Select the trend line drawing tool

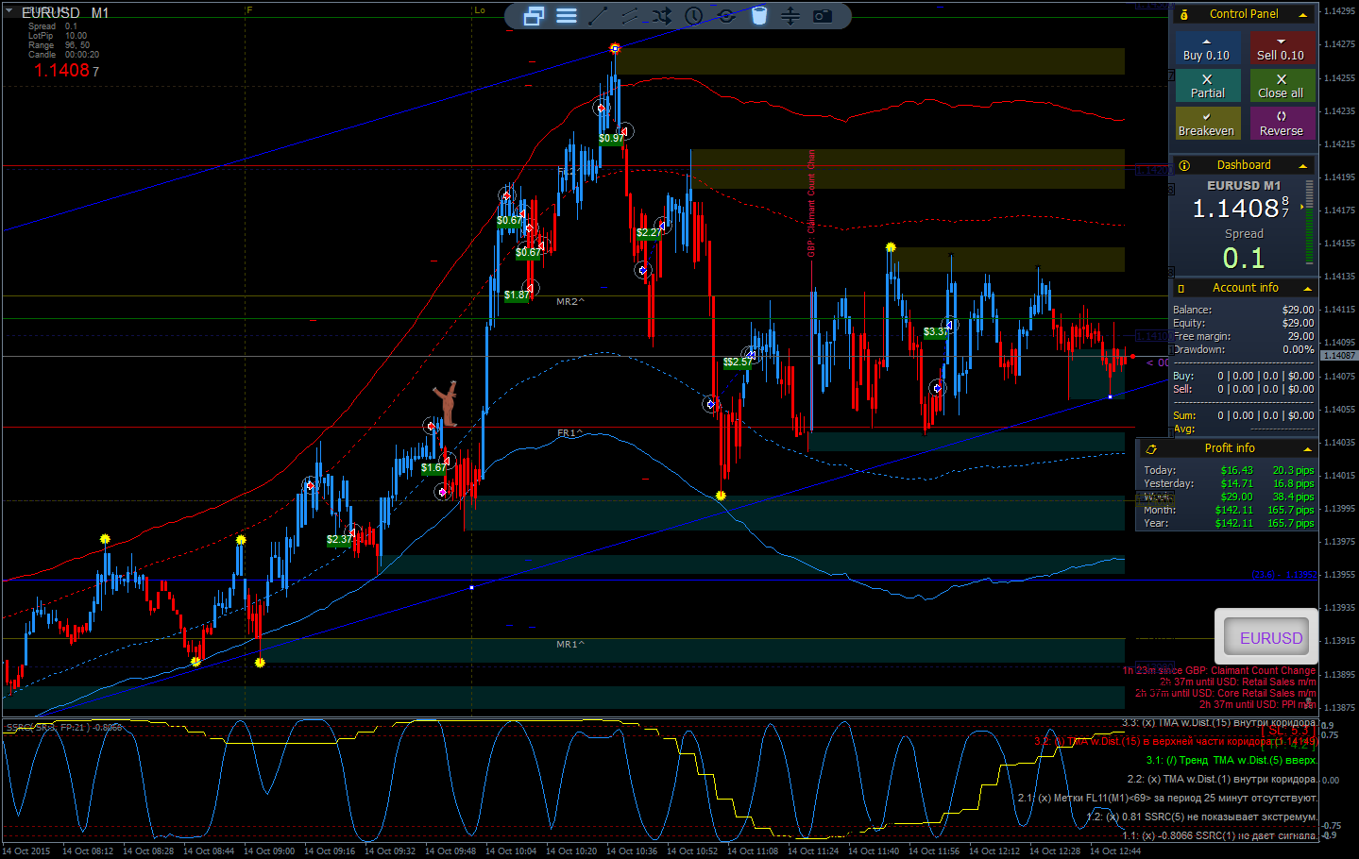pyautogui.click(x=599, y=16)
